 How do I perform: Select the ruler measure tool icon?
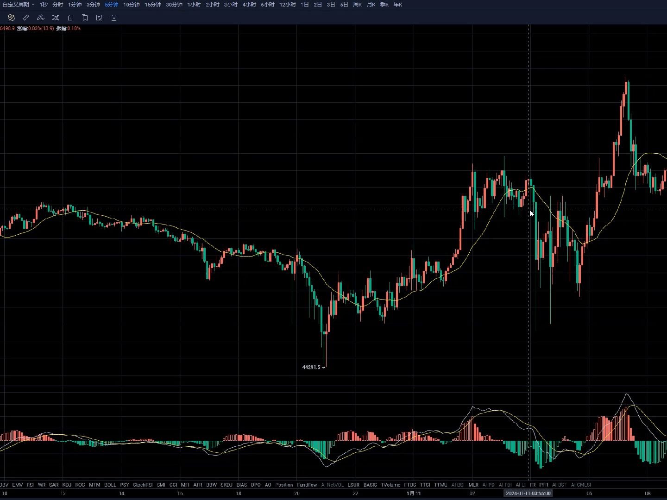coord(26,18)
